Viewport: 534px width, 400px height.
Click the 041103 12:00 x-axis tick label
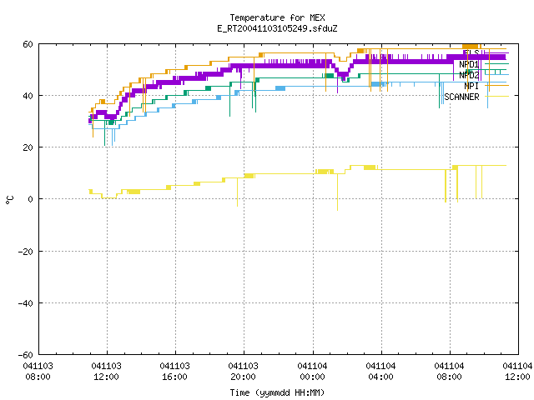[x=106, y=372]
